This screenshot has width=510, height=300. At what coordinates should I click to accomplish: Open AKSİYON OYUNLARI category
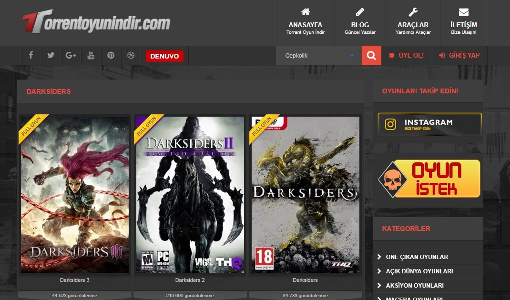pyautogui.click(x=415, y=285)
